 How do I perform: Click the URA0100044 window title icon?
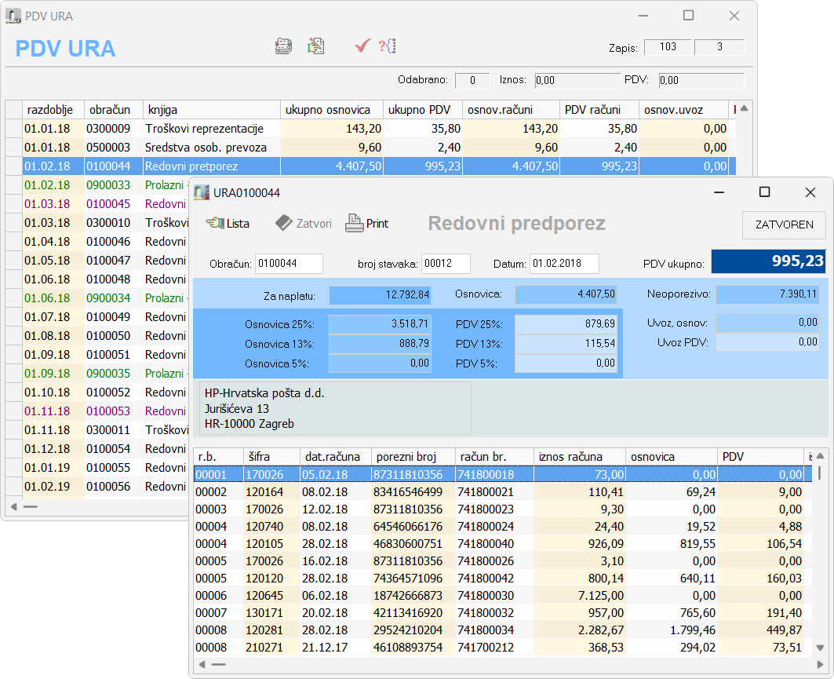pos(202,192)
